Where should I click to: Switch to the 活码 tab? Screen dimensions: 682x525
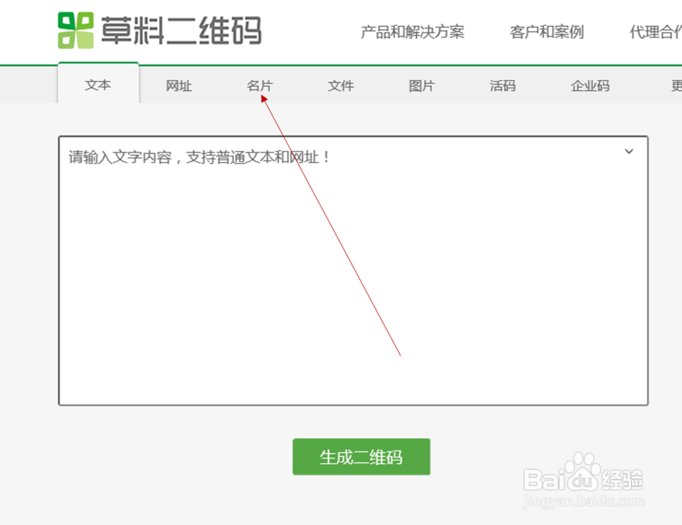tap(502, 85)
